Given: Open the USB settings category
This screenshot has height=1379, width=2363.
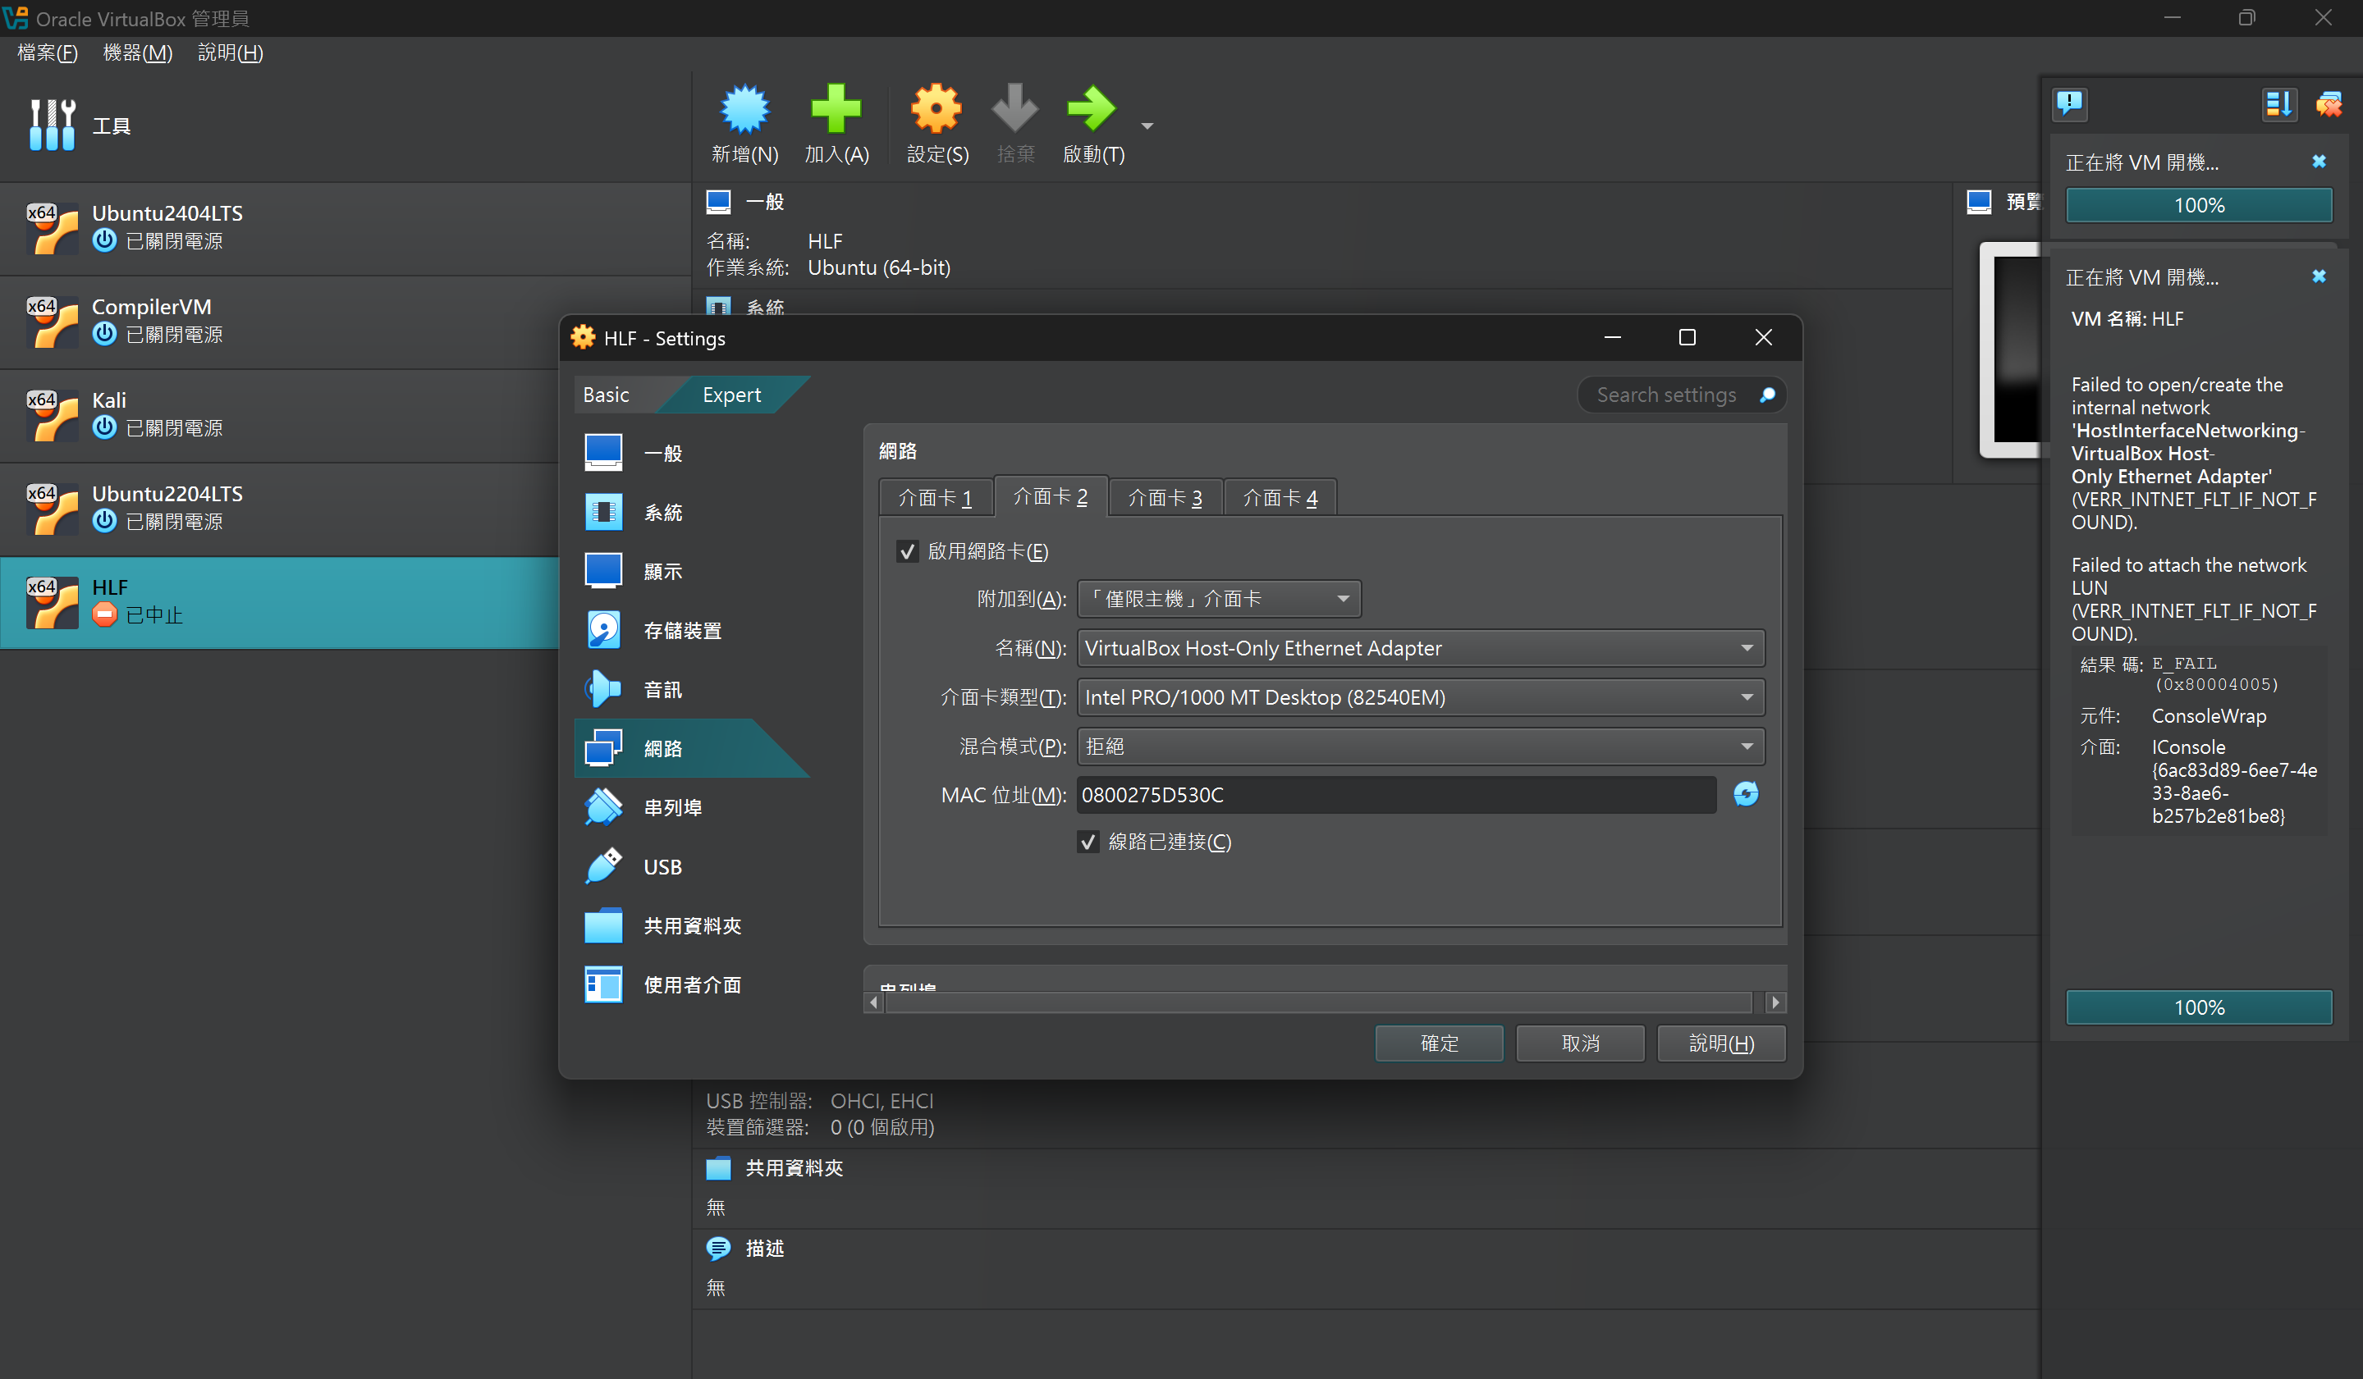Looking at the screenshot, I should 692,866.
